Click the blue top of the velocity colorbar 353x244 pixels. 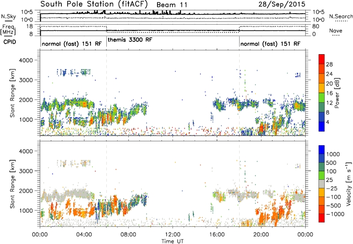tap(322, 150)
